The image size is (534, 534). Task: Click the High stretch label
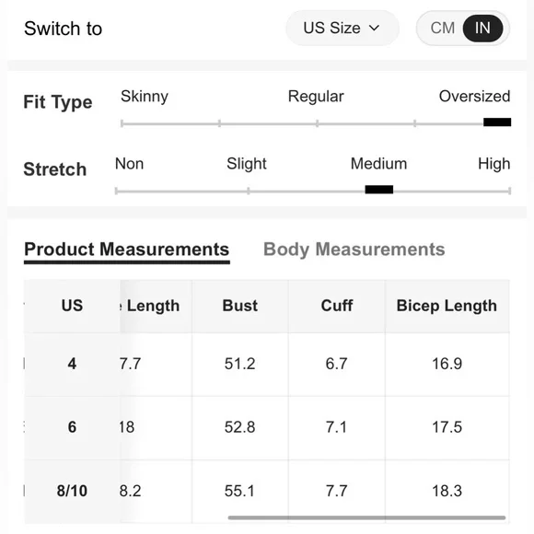click(494, 164)
